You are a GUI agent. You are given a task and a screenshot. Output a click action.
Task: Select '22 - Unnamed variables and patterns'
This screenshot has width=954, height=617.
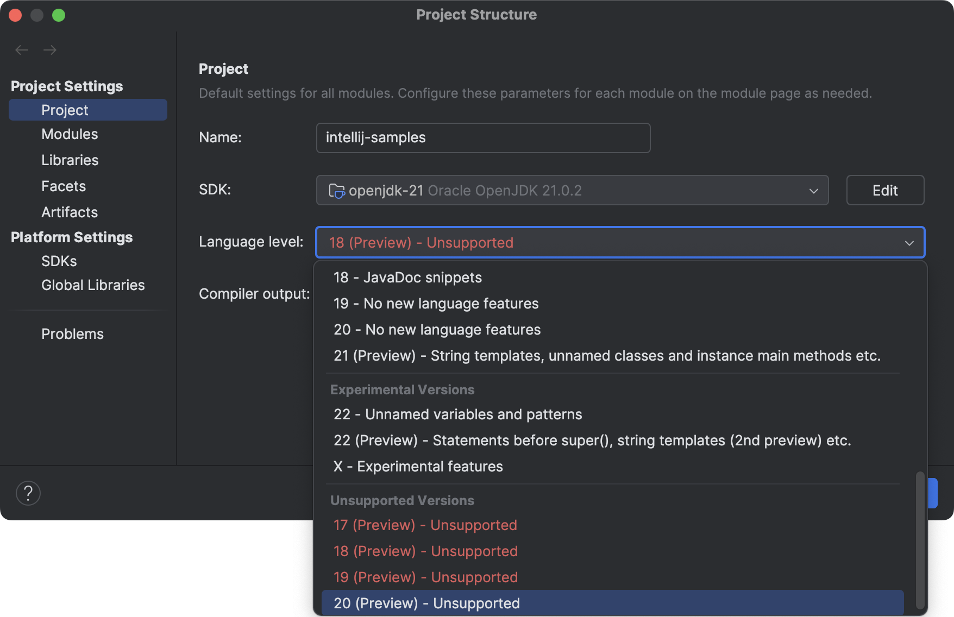tap(457, 414)
